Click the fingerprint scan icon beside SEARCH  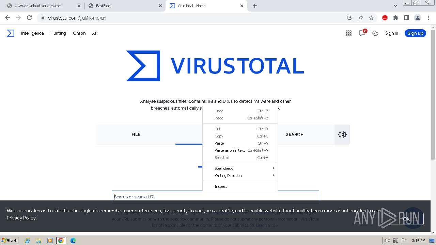click(x=342, y=134)
